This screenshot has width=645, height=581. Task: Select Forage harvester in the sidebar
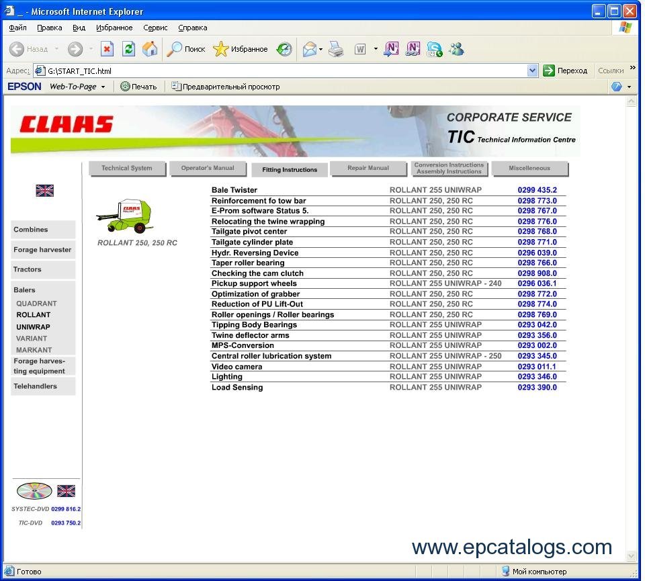[x=43, y=250]
